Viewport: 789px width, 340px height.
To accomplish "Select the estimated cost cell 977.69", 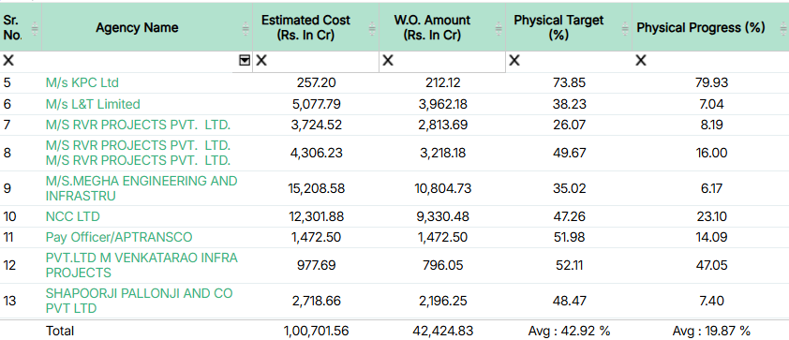I will [x=316, y=265].
